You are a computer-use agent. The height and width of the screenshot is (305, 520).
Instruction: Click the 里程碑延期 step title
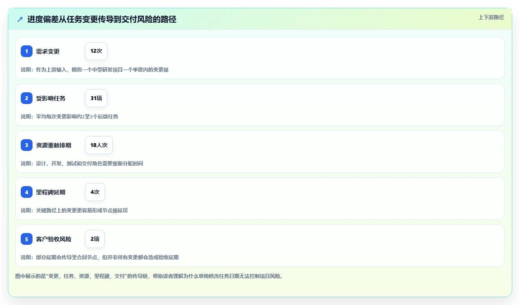click(x=51, y=192)
